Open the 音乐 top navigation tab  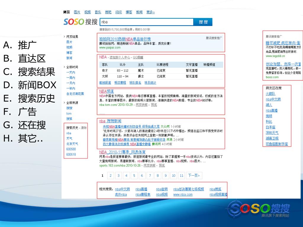coord(98,12)
